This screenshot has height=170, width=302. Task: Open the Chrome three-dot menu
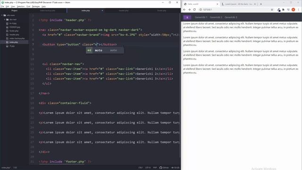(299, 9)
